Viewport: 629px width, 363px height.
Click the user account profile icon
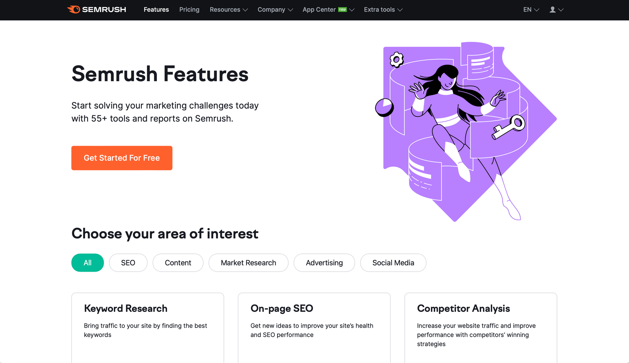pos(553,9)
